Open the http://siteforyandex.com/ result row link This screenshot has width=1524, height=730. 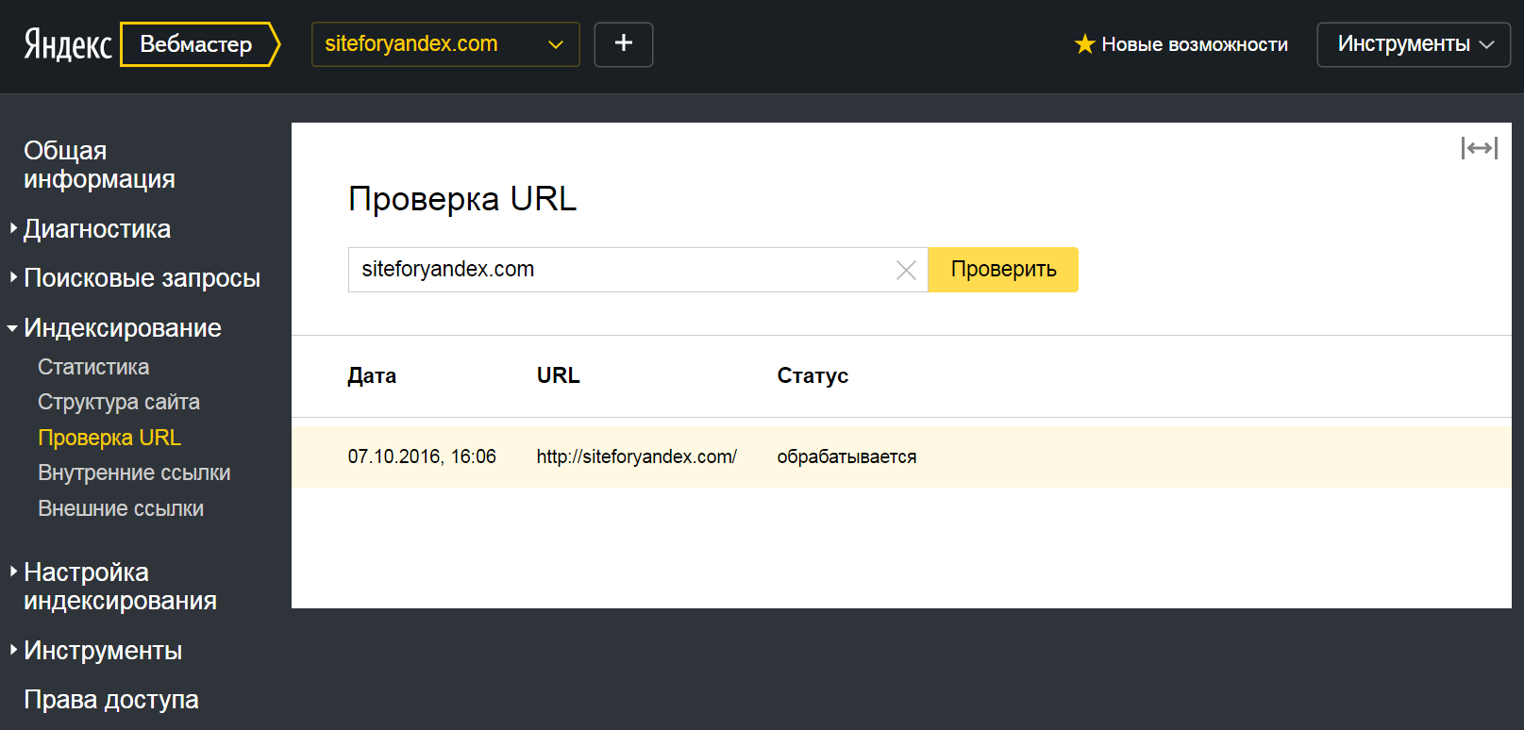[636, 457]
